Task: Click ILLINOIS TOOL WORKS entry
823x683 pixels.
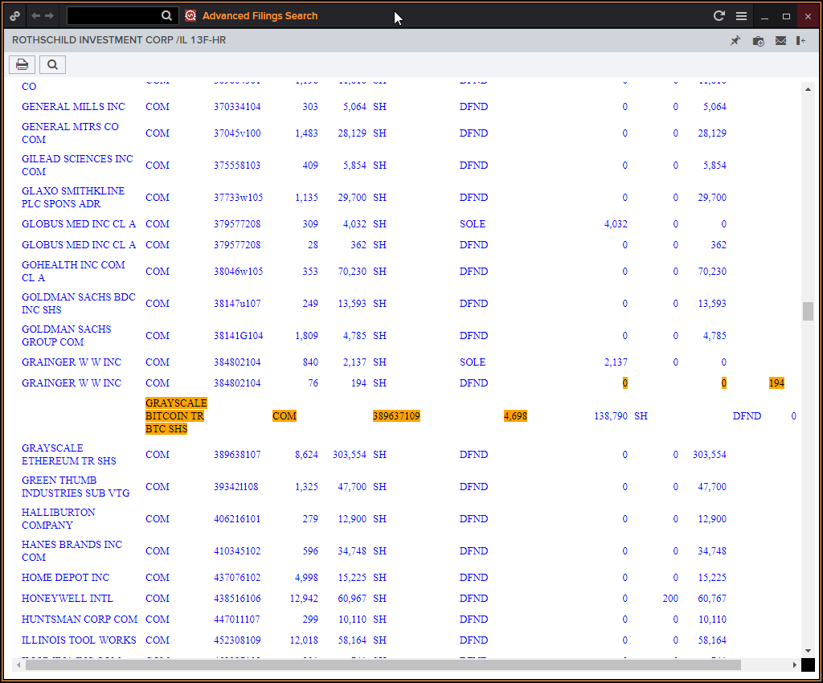Action: click(79, 640)
